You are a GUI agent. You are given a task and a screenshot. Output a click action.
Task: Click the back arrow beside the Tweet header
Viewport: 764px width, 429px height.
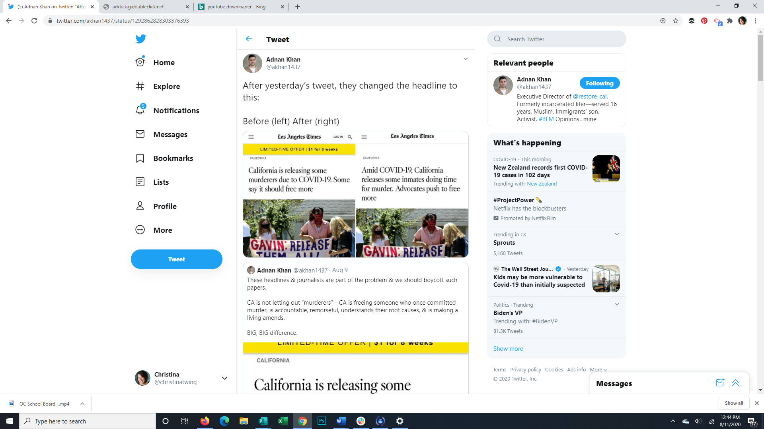pos(249,39)
